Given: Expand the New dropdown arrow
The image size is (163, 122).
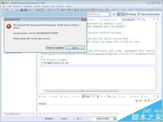Looking at the screenshot, I should click(x=7, y=10).
